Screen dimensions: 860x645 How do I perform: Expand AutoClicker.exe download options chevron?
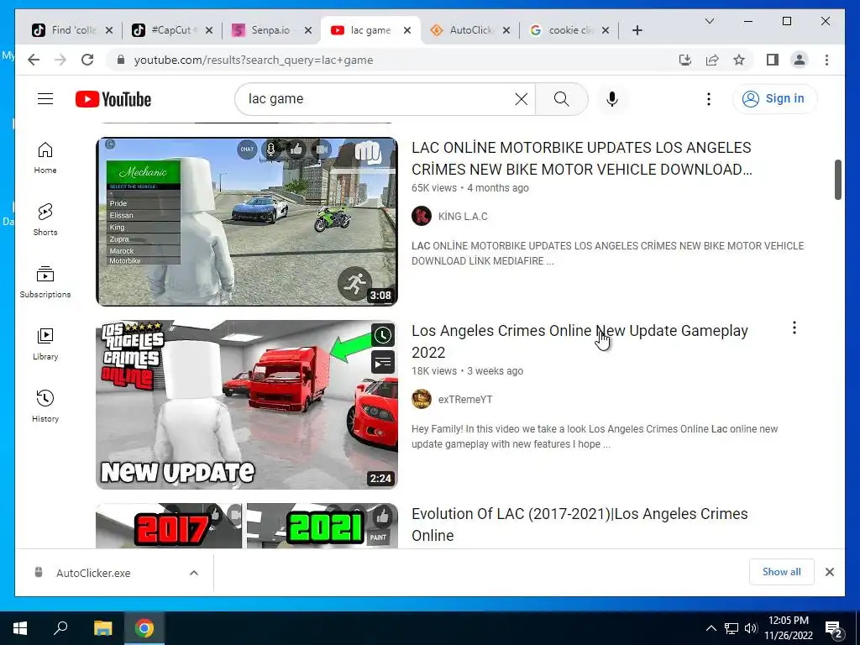pos(194,573)
